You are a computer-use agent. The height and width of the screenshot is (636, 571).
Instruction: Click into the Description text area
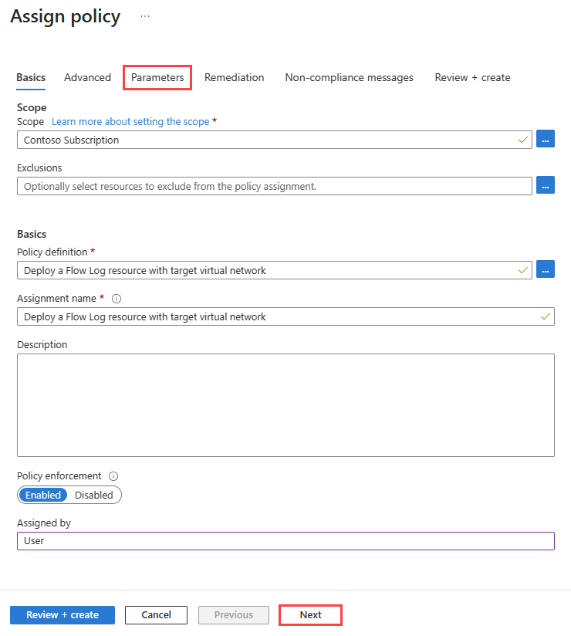(286, 405)
